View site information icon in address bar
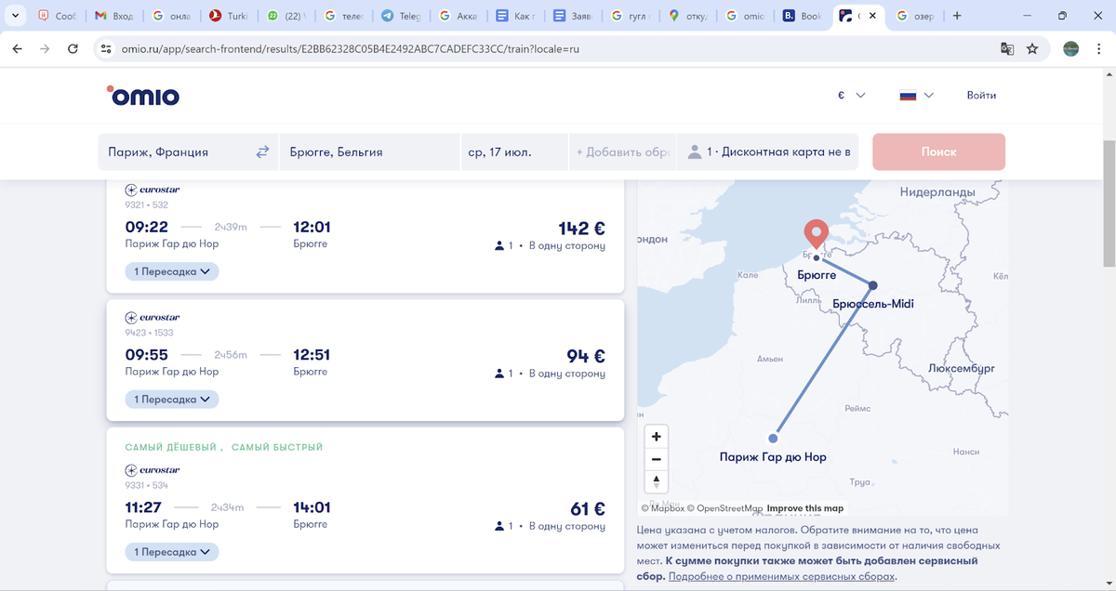Image resolution: width=1116 pixels, height=591 pixels. click(106, 48)
